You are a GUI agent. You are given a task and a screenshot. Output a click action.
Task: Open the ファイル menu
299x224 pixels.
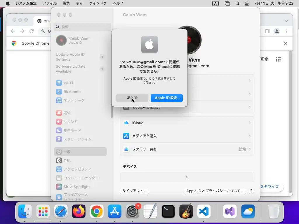click(x=50, y=3)
